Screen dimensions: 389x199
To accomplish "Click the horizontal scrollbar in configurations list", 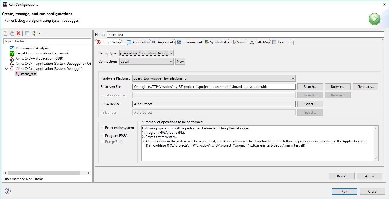I will [x=44, y=173].
